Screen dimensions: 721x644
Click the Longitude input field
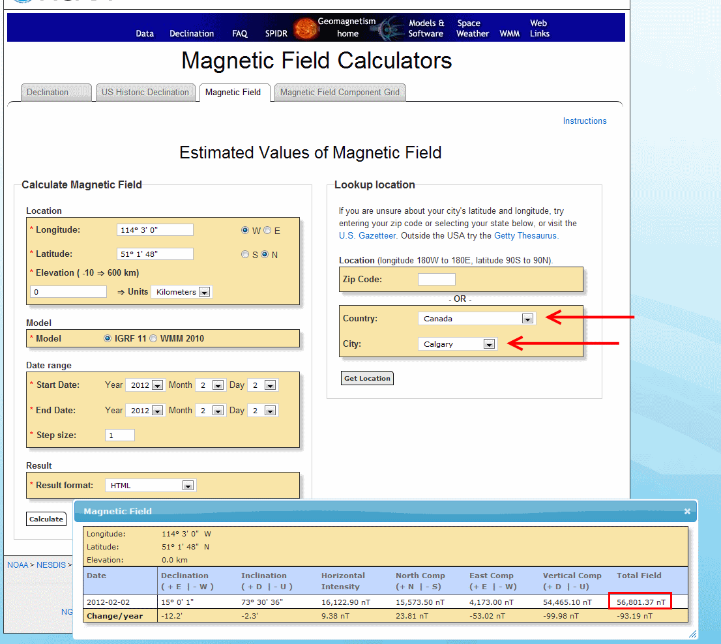pos(155,230)
